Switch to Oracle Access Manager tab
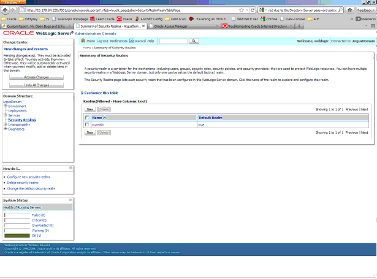The height and width of the screenshot is (279, 377). (184, 26)
